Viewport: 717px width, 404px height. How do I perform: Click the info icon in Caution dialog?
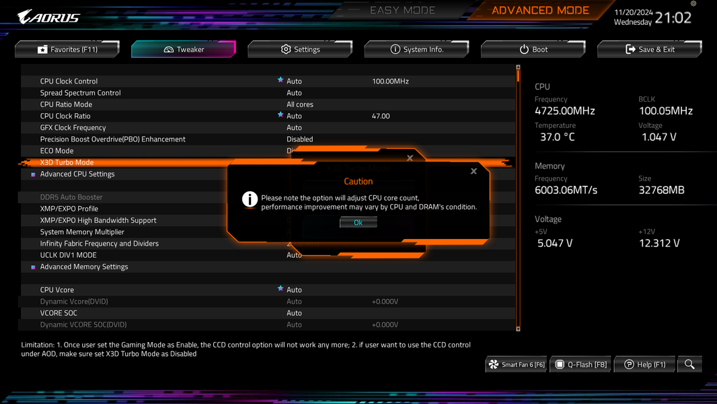(x=250, y=199)
